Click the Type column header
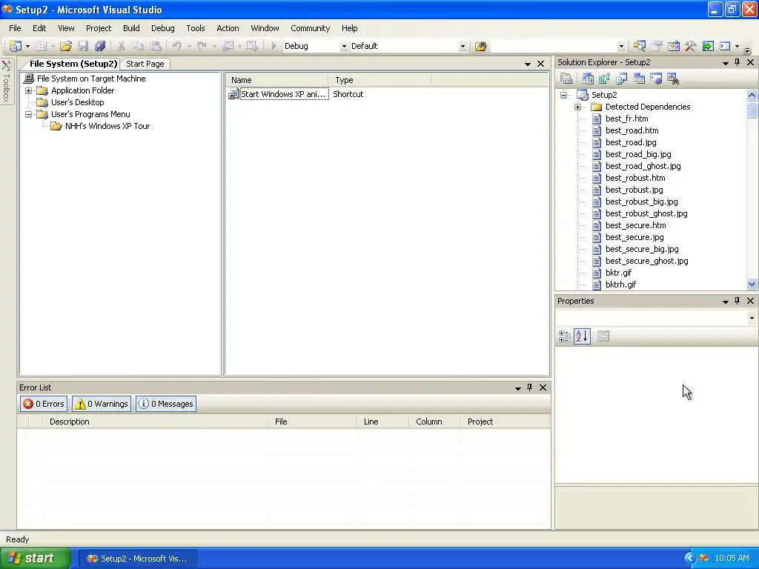The width and height of the screenshot is (759, 569). click(379, 80)
